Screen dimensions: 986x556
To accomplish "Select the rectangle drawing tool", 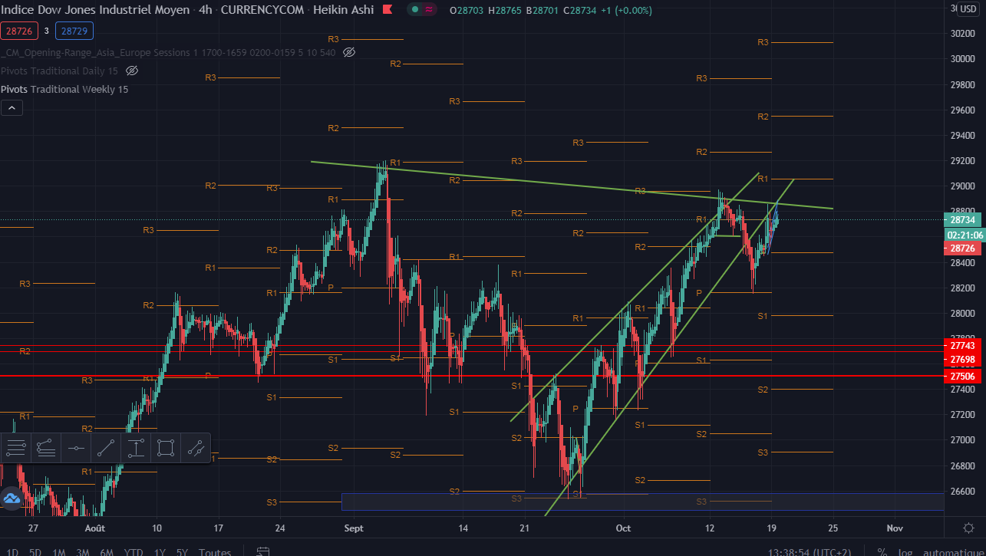I will tap(166, 448).
